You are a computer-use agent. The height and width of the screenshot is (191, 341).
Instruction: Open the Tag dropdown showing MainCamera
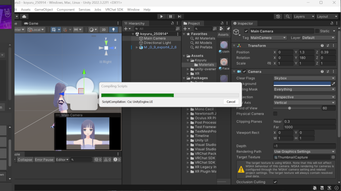268,38
